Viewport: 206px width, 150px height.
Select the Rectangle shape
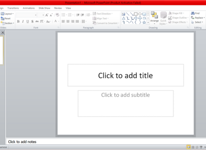pos(136,14)
